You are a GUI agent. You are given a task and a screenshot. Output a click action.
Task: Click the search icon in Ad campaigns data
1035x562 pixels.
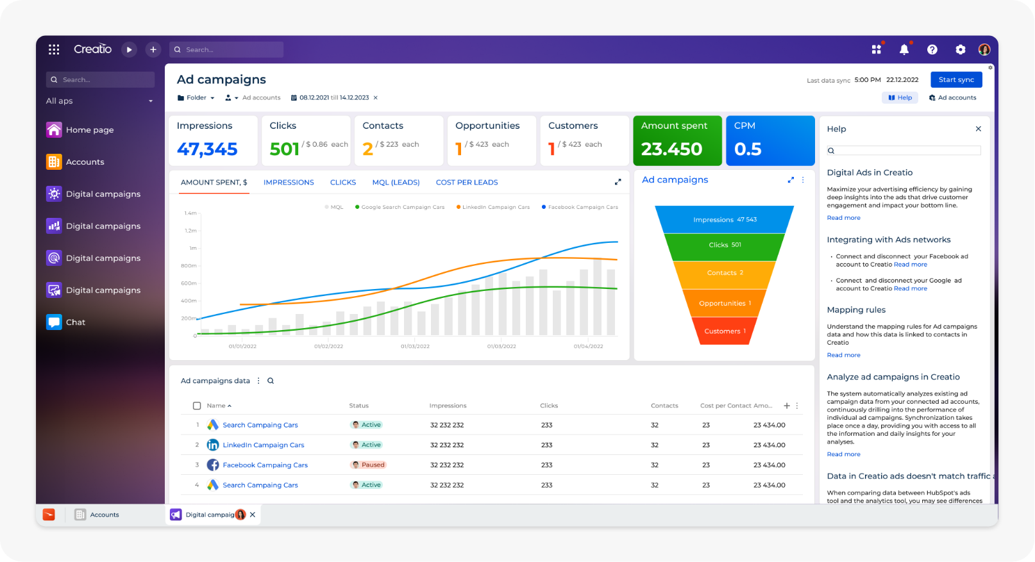click(x=271, y=381)
